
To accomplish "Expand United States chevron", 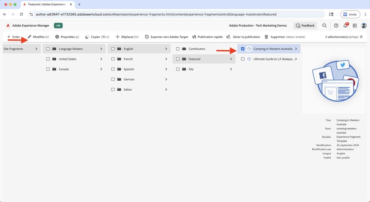I will pyautogui.click(x=101, y=59).
